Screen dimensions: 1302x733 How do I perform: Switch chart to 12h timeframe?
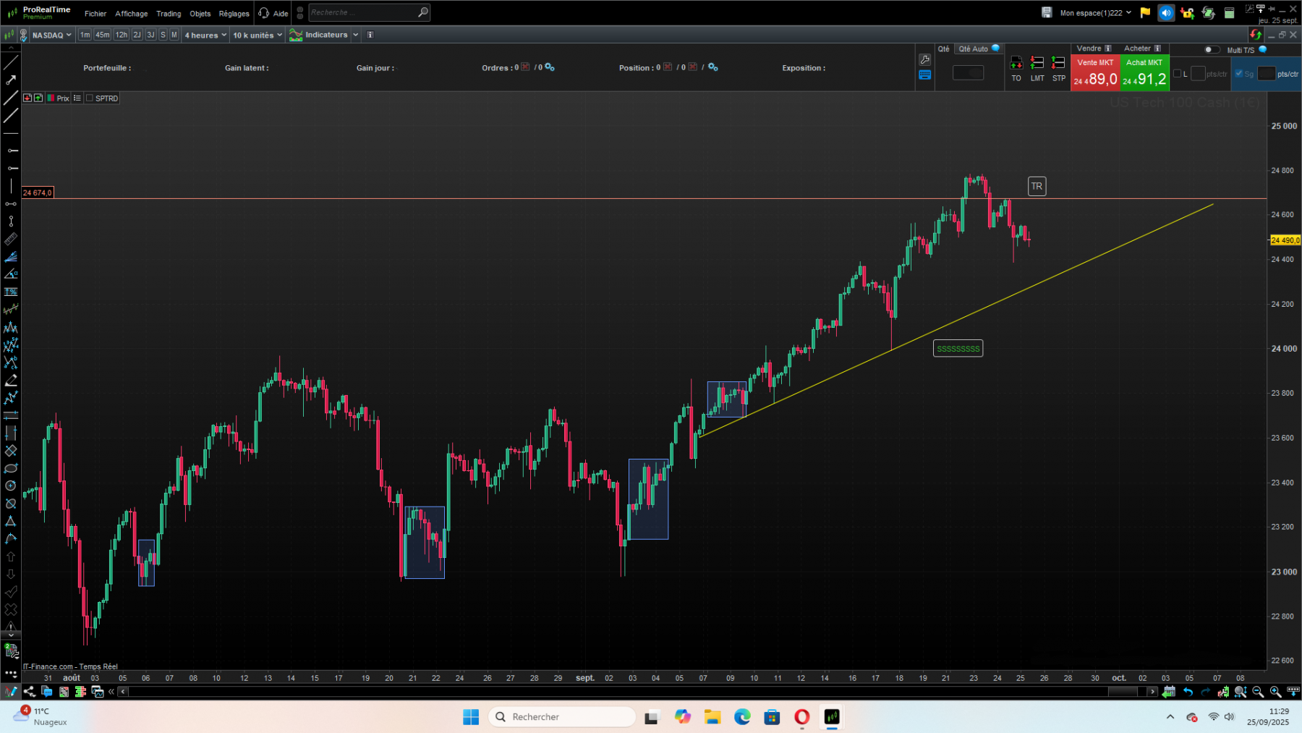(122, 35)
